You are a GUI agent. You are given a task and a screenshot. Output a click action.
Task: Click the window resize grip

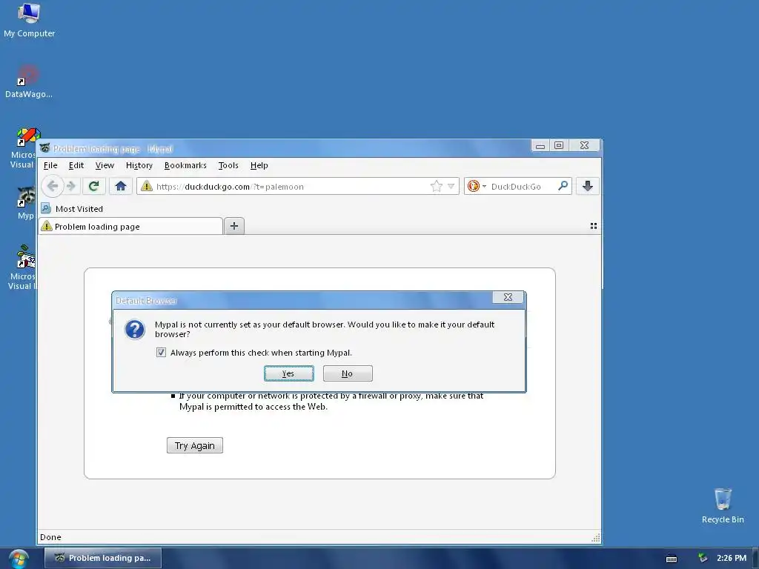[x=596, y=538]
